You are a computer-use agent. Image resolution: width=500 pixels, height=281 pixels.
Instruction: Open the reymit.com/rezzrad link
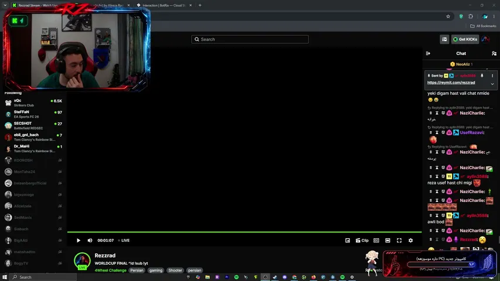point(451,83)
